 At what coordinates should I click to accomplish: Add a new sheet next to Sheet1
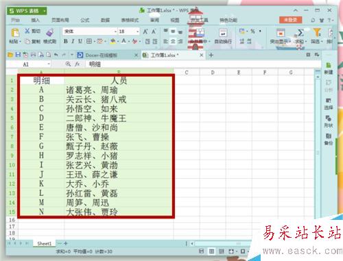pyautogui.click(x=66, y=243)
